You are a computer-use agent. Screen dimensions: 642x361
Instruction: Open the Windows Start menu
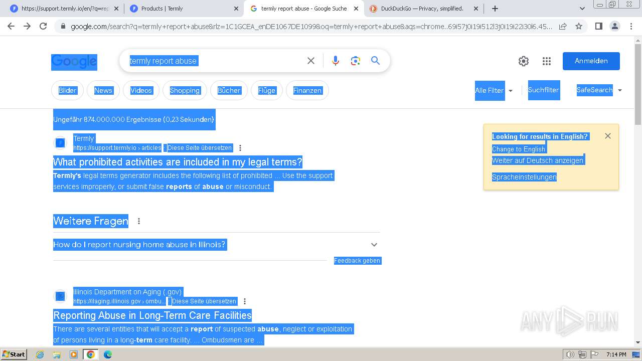click(14, 354)
